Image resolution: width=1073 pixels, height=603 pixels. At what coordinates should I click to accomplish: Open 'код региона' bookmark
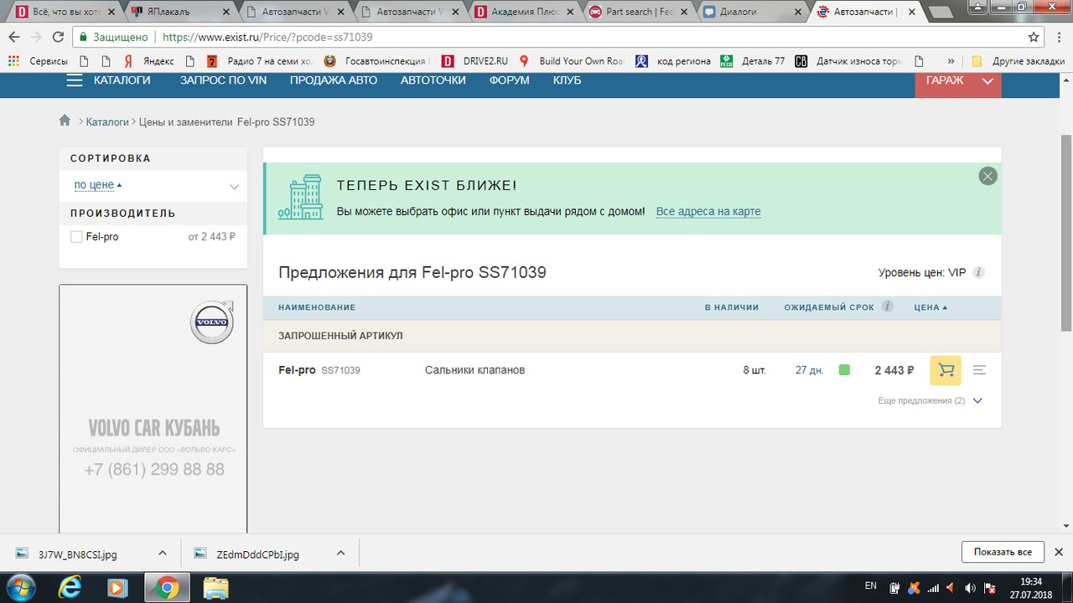(x=672, y=61)
